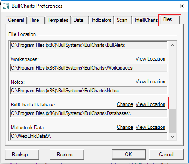189x164 pixels.
Task: Click the Metastock Data: label
Action: coord(28,128)
